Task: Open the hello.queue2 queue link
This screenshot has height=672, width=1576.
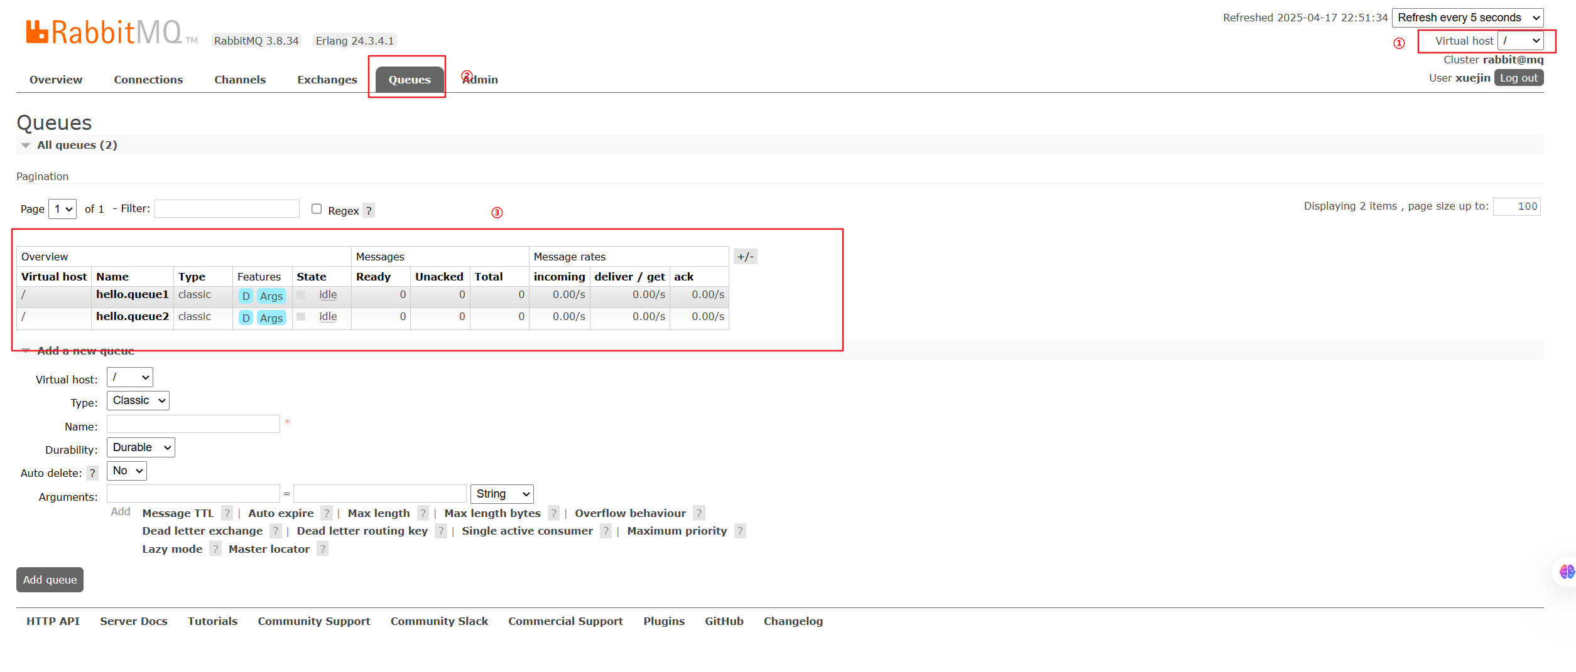Action: click(x=132, y=316)
